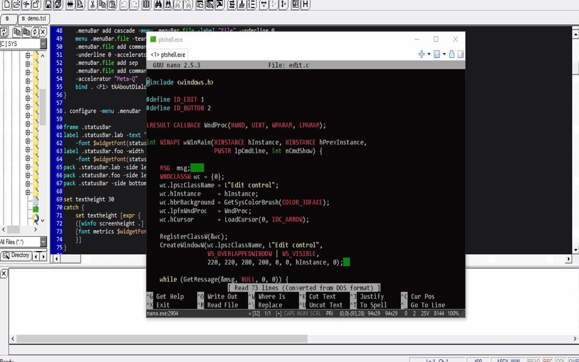Click right arrow next to Directory tab
The image size is (579, 362).
pos(43,256)
